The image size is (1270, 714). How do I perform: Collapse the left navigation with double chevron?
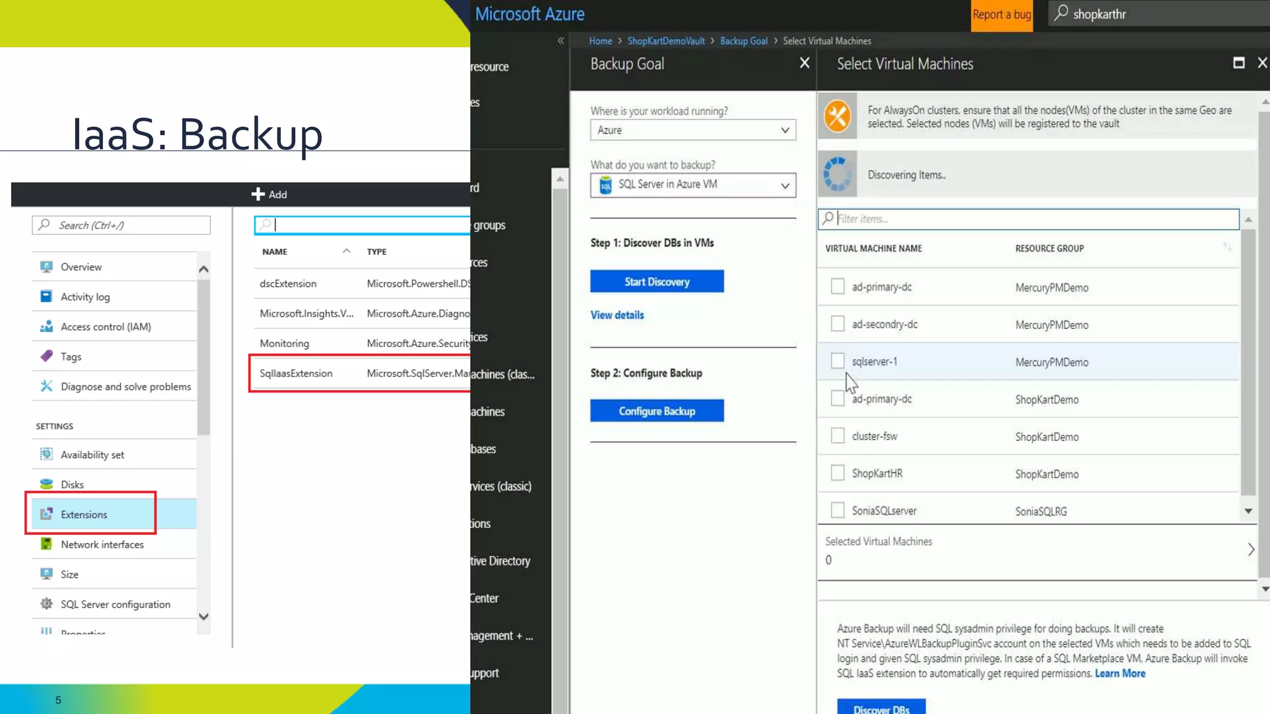click(x=561, y=40)
